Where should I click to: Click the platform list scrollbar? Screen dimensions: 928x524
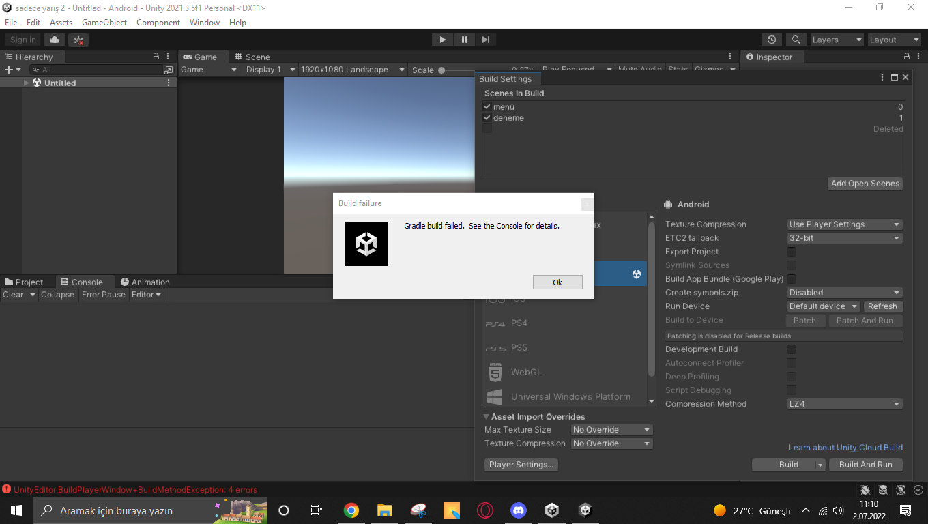(x=651, y=300)
